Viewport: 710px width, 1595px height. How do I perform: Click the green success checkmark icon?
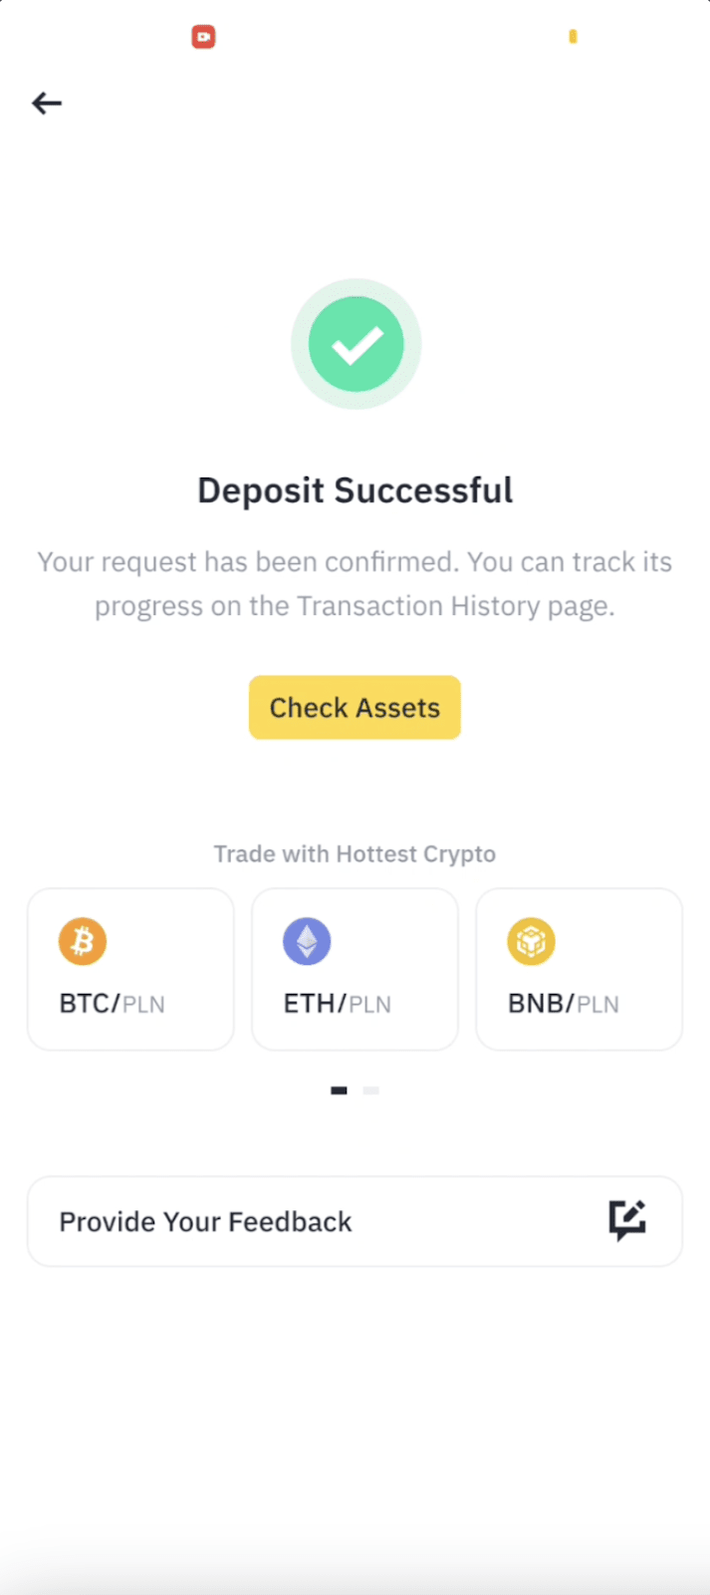(x=355, y=343)
